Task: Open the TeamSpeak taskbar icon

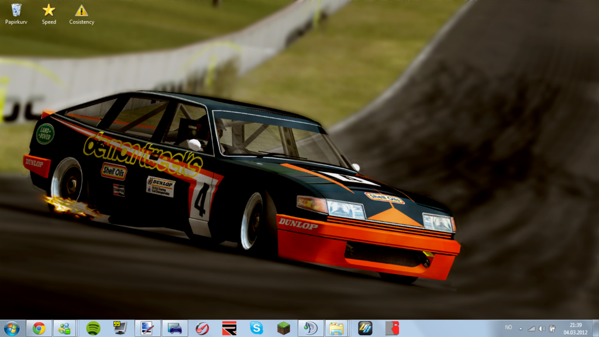Action: pos(310,328)
